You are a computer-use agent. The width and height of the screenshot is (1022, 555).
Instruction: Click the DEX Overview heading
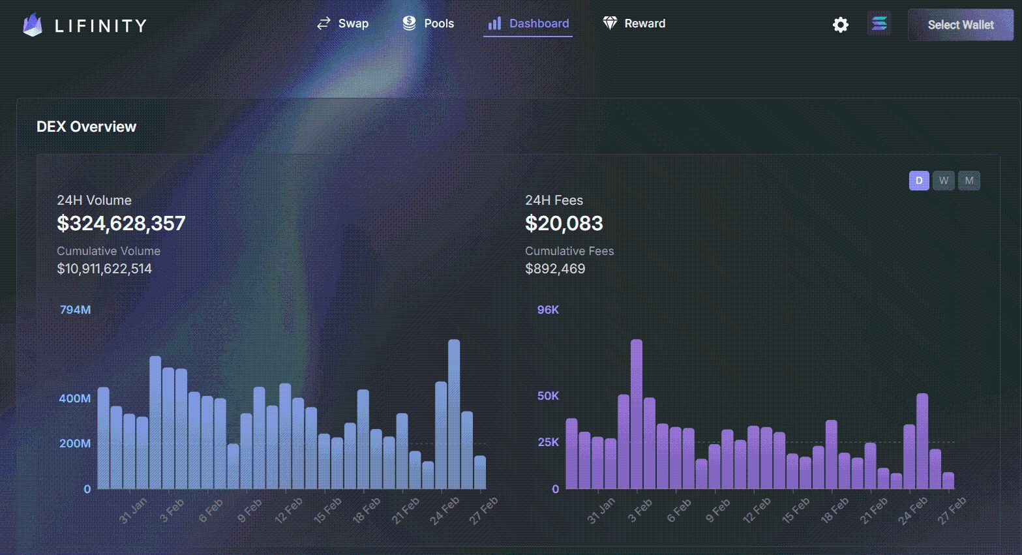tap(87, 127)
